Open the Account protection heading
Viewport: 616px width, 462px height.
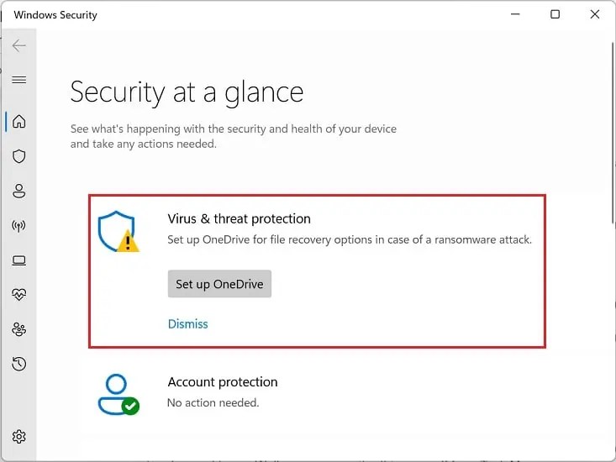(x=223, y=382)
